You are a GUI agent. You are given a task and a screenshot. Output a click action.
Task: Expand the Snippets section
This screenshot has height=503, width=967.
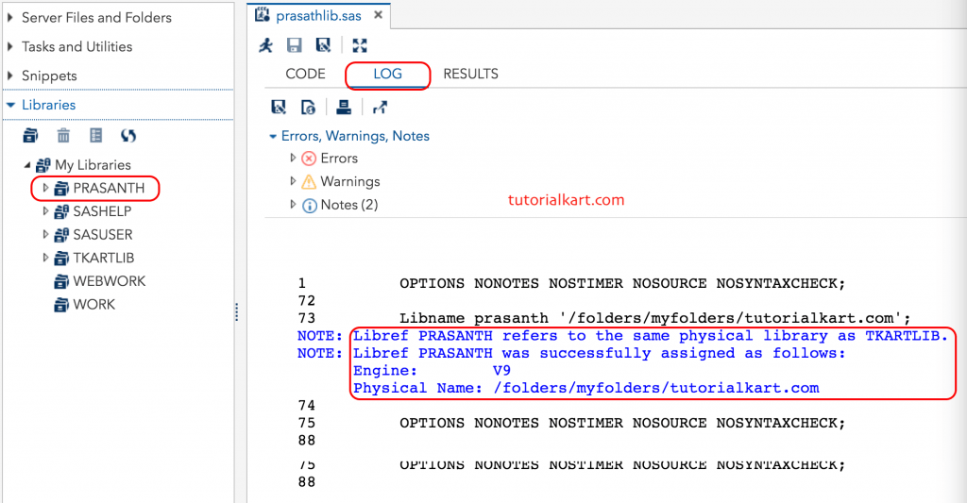[9, 75]
